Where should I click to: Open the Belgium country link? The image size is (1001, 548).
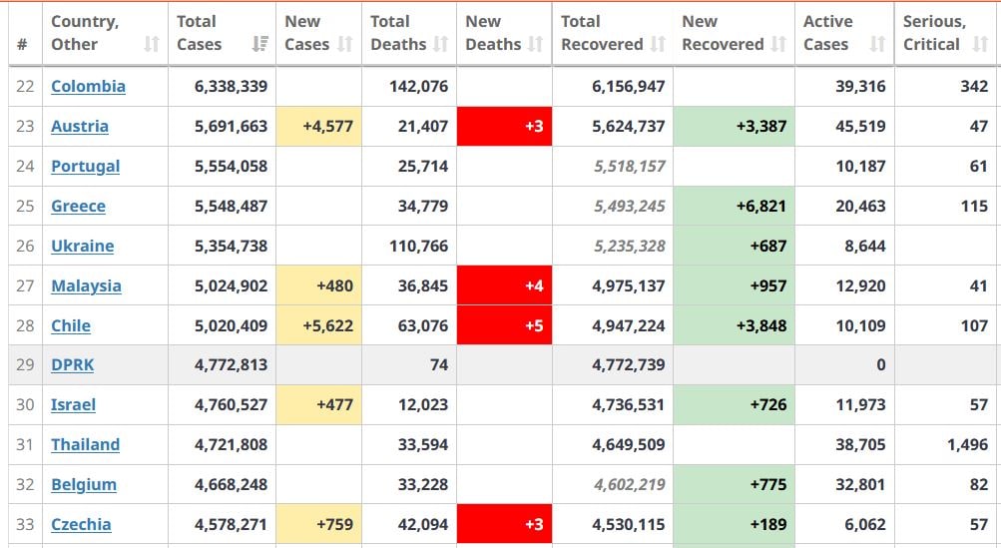pyautogui.click(x=84, y=485)
